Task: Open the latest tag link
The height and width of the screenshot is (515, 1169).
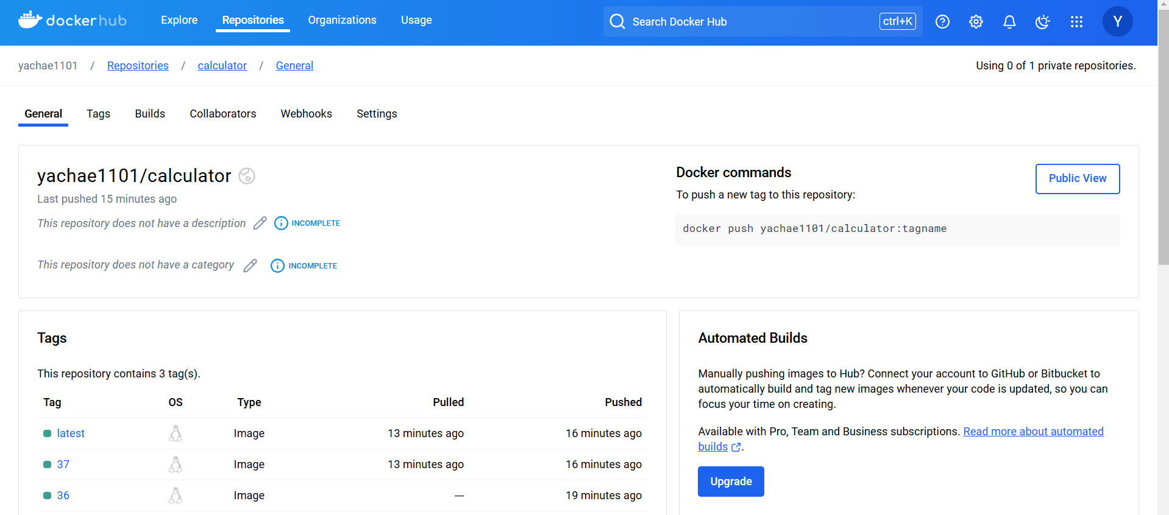Action: pyautogui.click(x=71, y=433)
